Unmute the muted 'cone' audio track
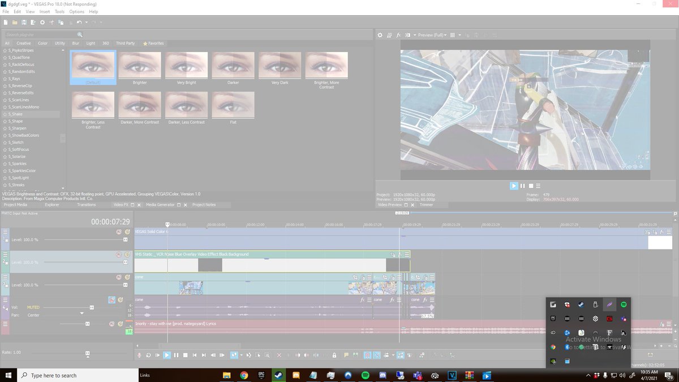The height and width of the screenshot is (382, 679). tap(111, 300)
